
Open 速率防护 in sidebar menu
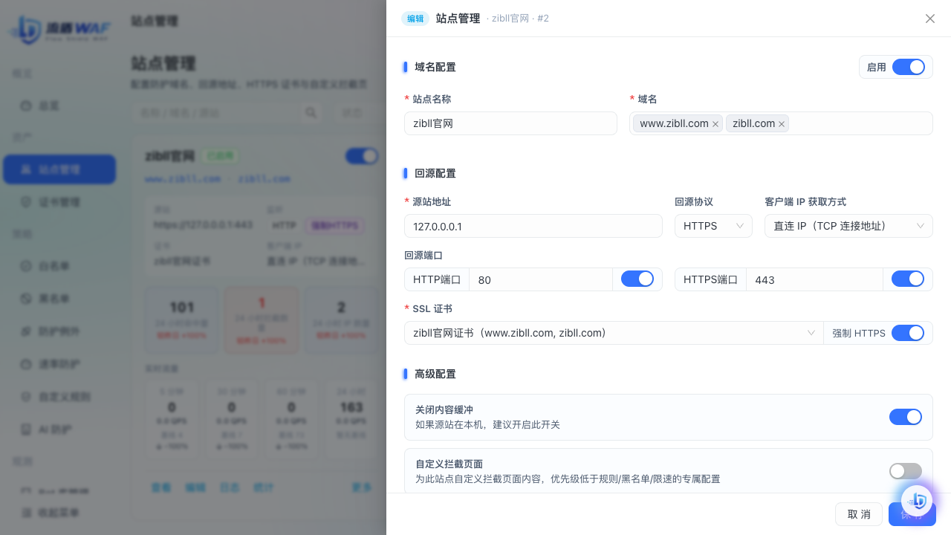(59, 364)
